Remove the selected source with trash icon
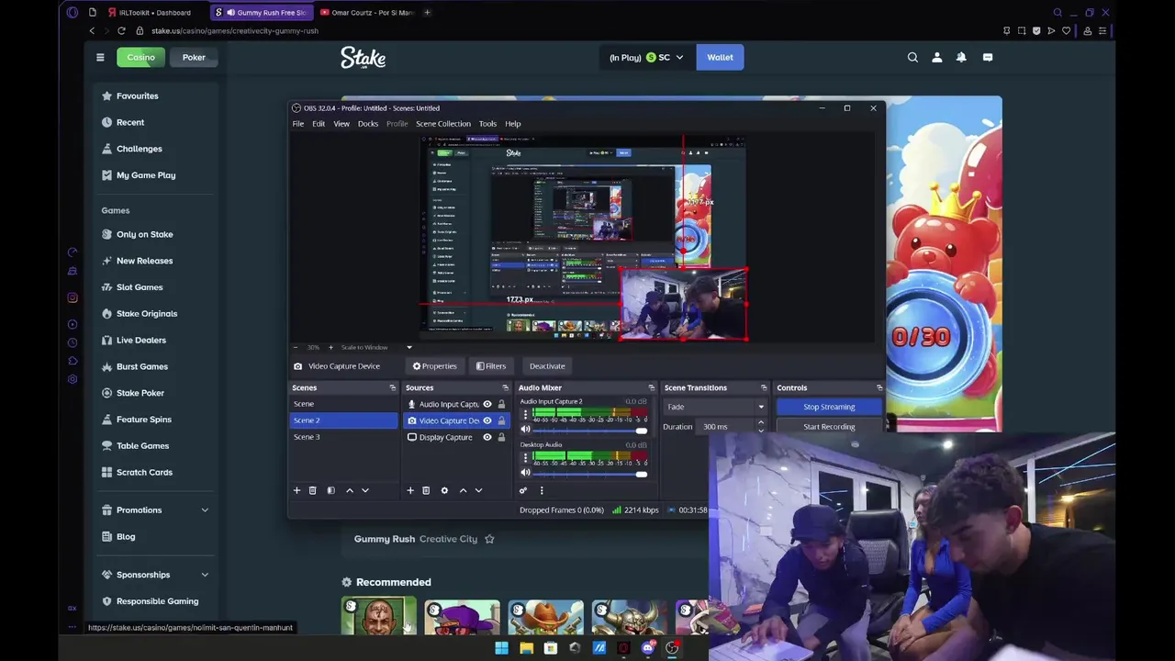Screen dimensions: 1175x661 click(426, 490)
